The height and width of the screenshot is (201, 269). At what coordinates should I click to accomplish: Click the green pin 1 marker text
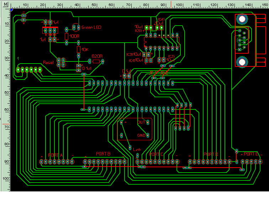pyautogui.click(x=18, y=58)
